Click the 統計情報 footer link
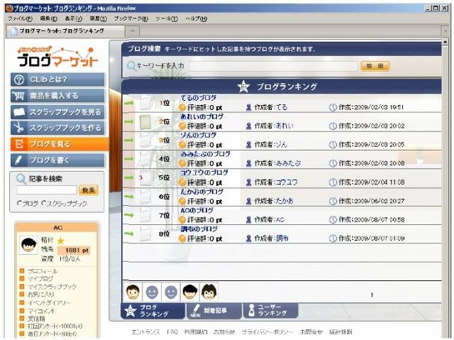The image size is (454, 340). pyautogui.click(x=340, y=332)
